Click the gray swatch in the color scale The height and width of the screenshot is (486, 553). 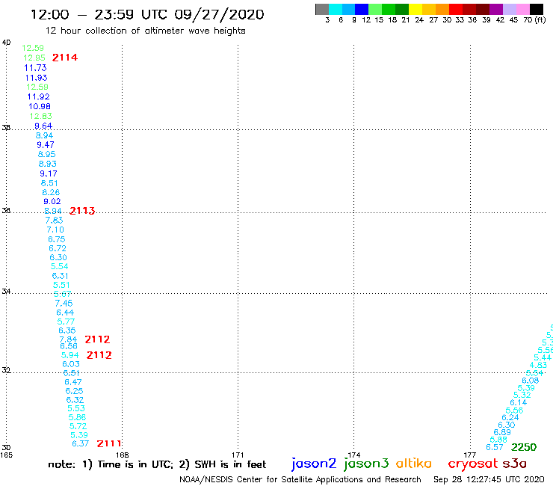322,9
